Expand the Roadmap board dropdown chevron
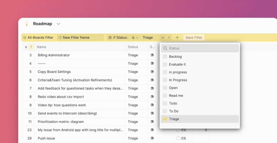The image size is (277, 143). 58,24
